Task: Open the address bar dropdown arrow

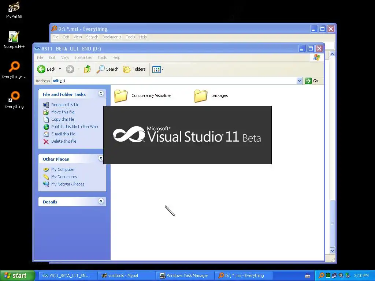Action: (x=299, y=81)
